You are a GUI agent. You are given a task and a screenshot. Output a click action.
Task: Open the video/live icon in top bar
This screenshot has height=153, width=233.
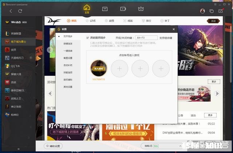point(123,9)
